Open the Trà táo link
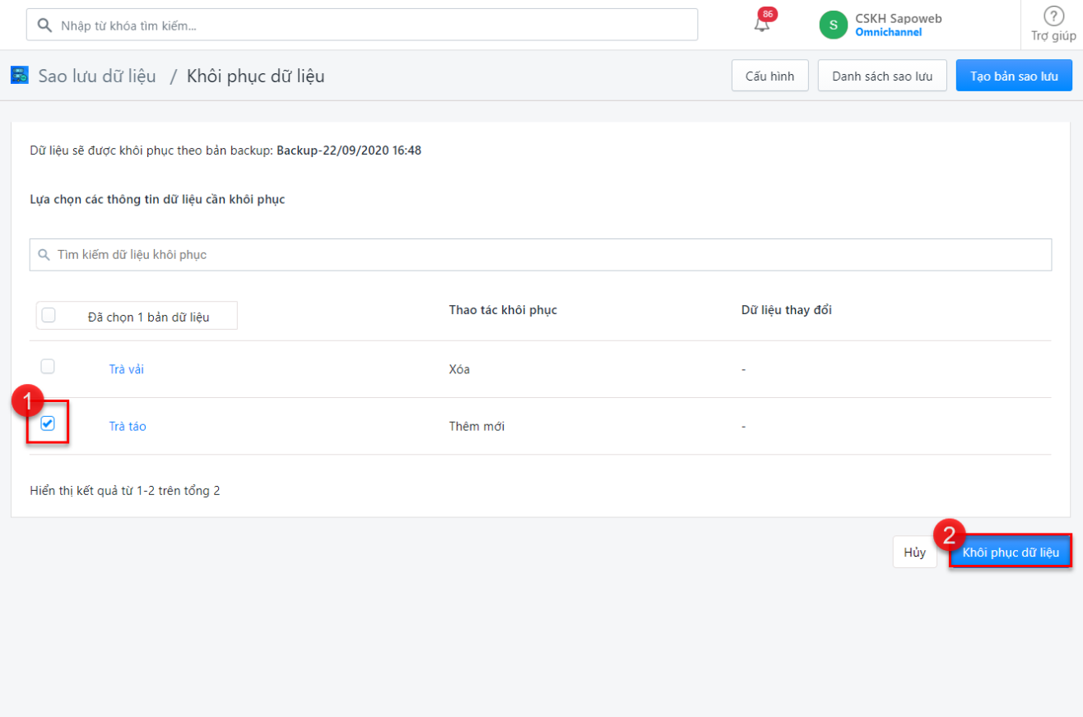Screen dimensions: 1083x717 [x=128, y=427]
